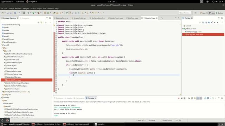225x126 pixels.
Task: Select ListADir.java in Package Explorer
Action: click(12, 65)
